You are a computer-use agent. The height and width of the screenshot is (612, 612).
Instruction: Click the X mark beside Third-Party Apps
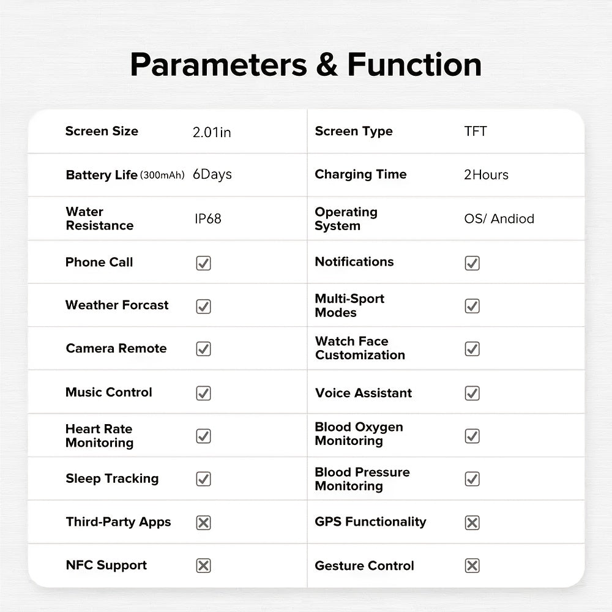coord(203,523)
